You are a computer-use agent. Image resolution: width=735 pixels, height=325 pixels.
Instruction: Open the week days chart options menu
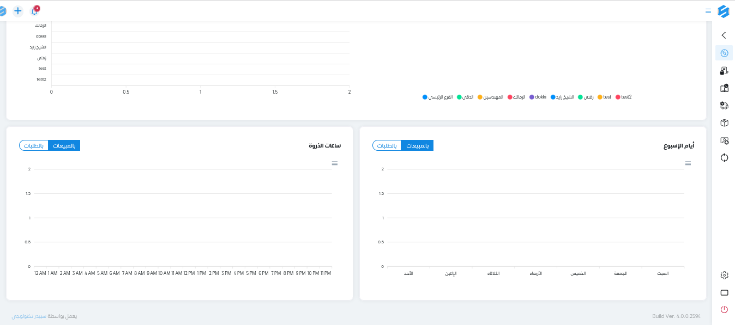click(688, 163)
